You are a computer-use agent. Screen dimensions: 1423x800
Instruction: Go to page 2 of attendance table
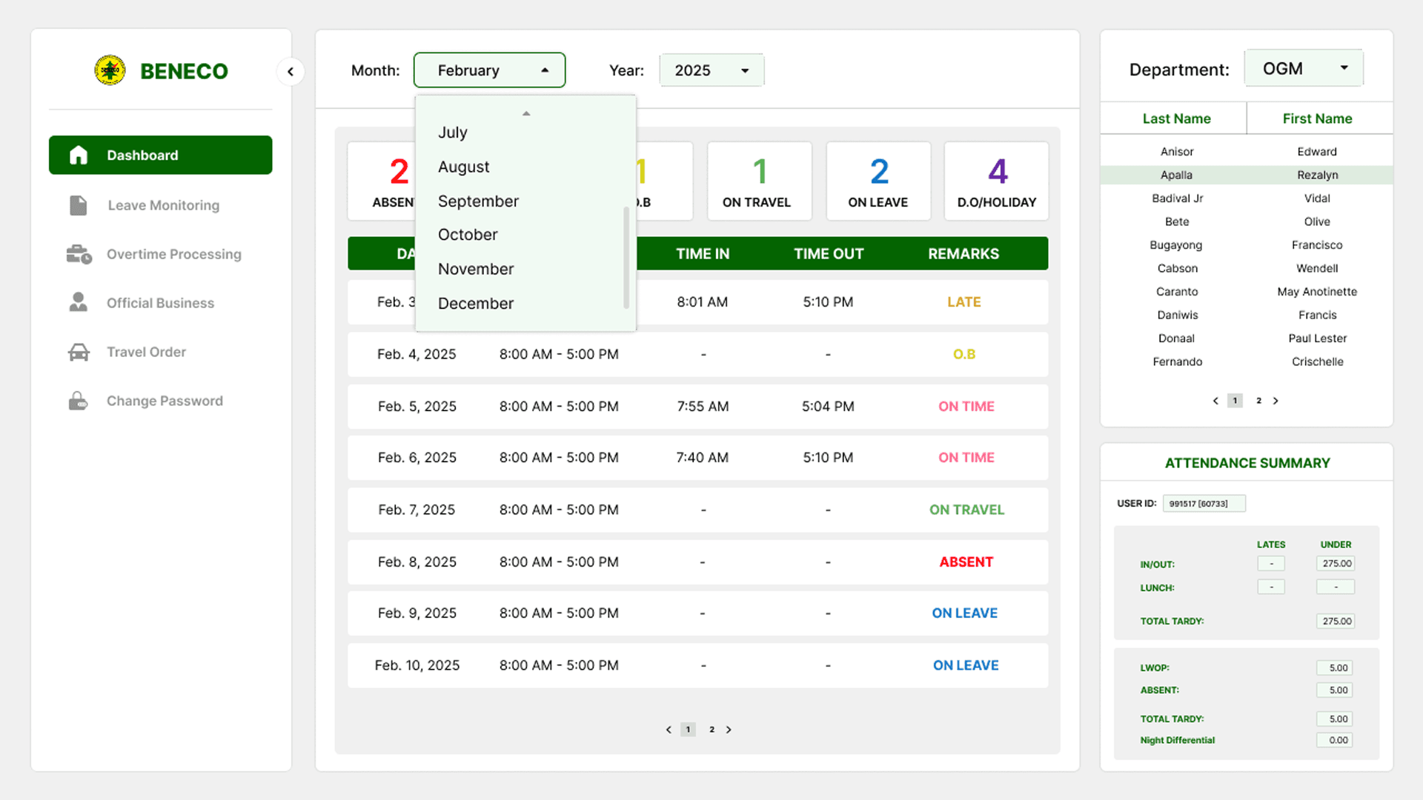pyautogui.click(x=711, y=730)
